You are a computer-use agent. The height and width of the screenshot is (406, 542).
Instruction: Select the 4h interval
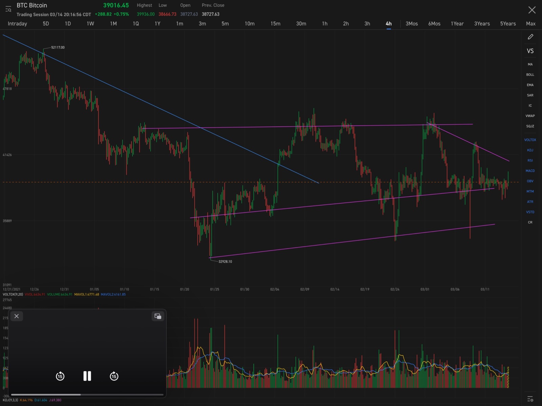pos(389,24)
